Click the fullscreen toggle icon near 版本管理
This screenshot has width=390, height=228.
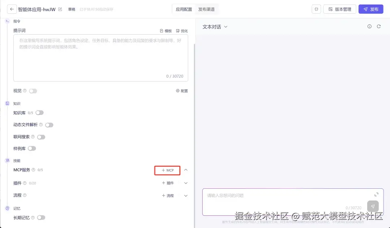click(x=316, y=9)
